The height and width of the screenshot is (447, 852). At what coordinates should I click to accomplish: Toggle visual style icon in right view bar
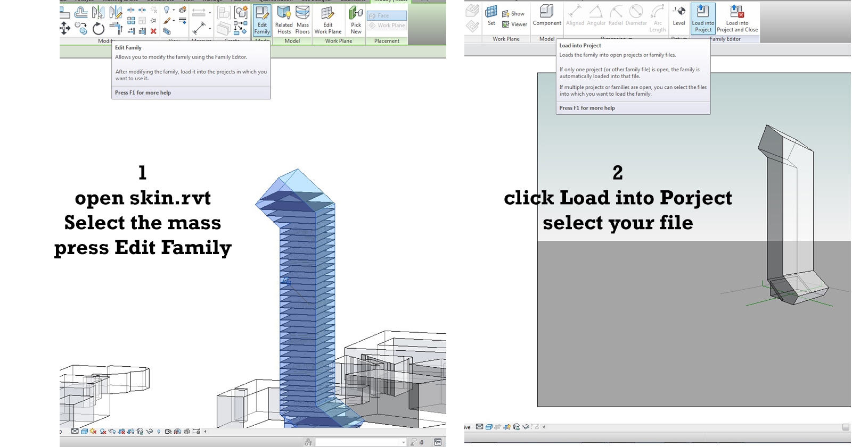[489, 427]
